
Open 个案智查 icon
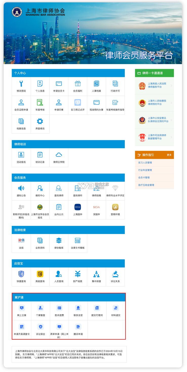(40, 308)
